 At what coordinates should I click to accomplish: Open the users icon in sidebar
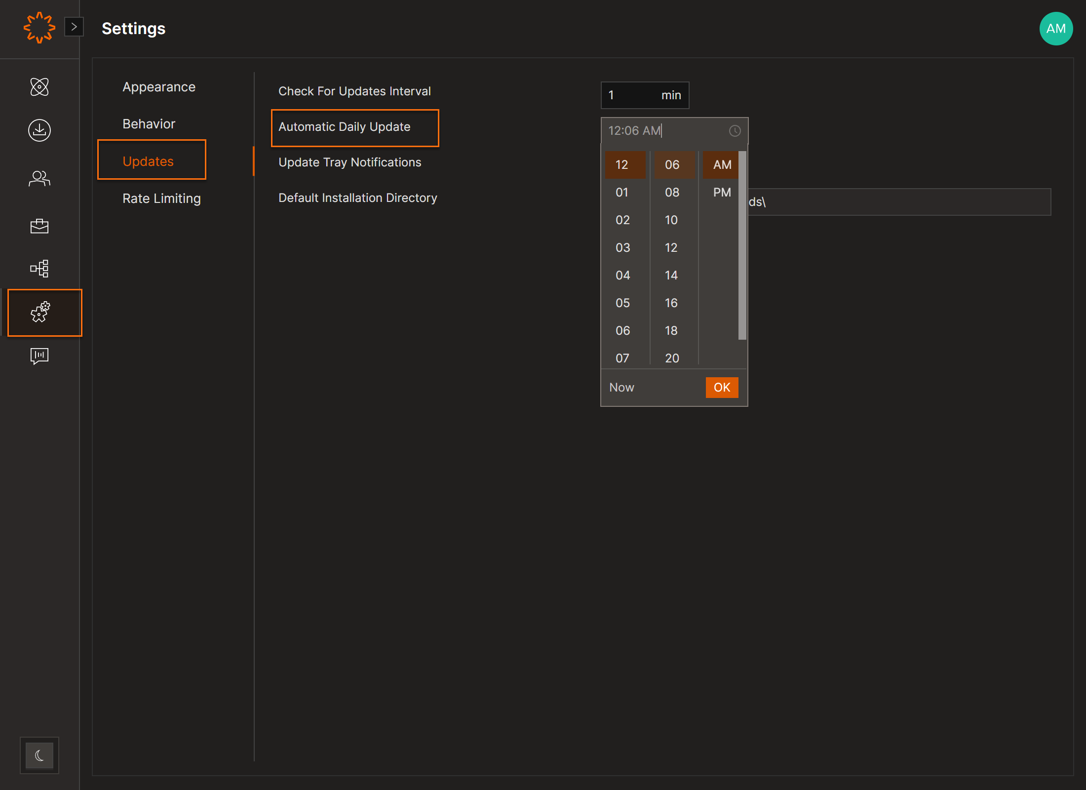tap(39, 178)
